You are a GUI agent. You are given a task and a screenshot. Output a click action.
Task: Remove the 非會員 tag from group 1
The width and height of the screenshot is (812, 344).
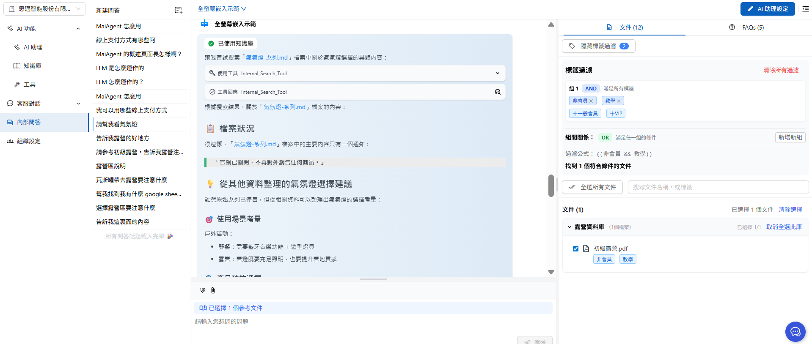tap(591, 101)
